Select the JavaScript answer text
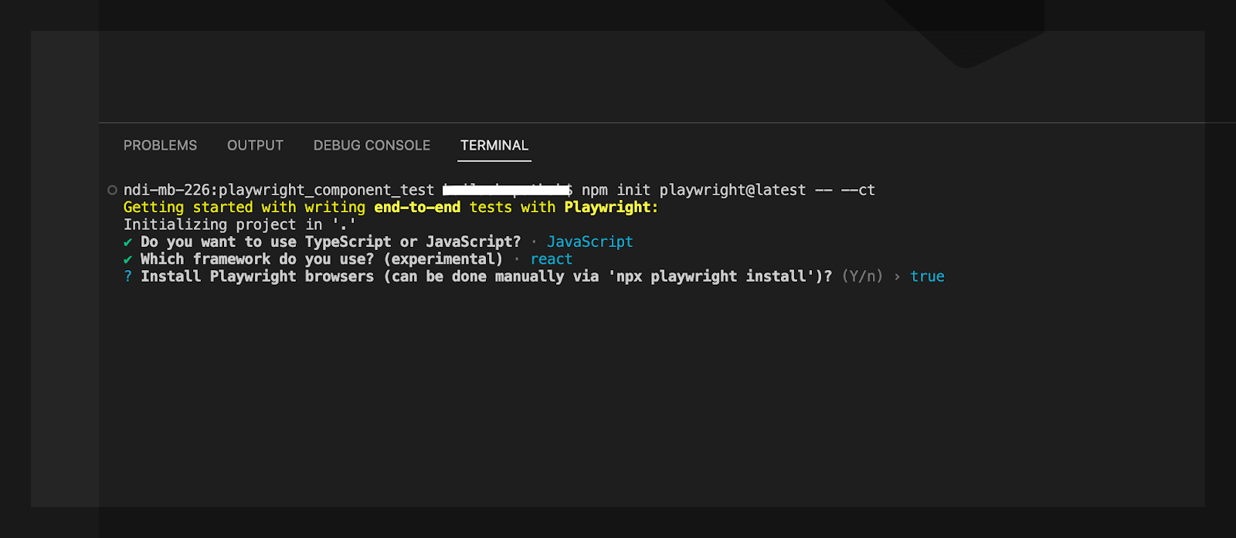 coord(590,242)
